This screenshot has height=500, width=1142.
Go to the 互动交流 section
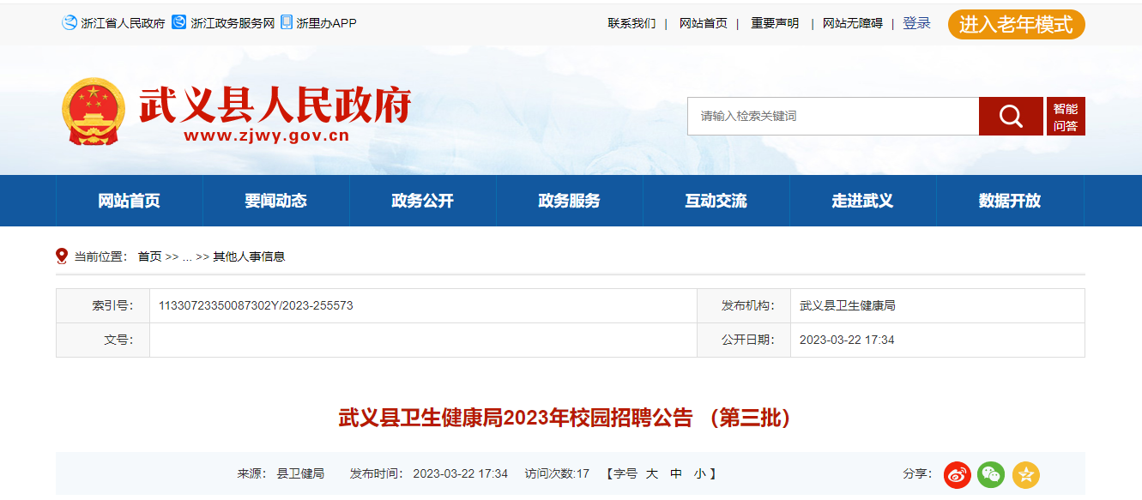click(716, 201)
